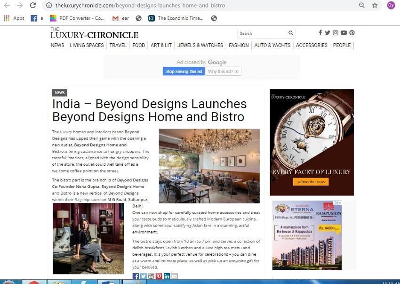Open the photo of woman seated on table
This screenshot has width=400, height=284.
88,238
